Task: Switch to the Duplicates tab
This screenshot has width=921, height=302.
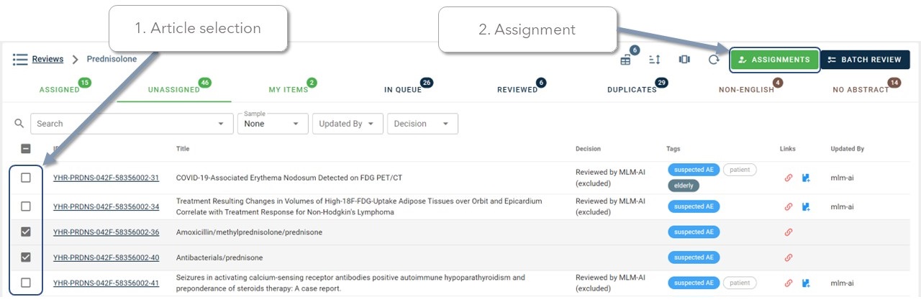Action: (x=632, y=90)
